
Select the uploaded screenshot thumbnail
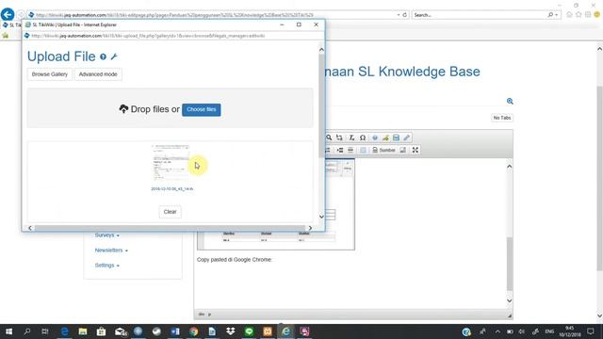click(171, 163)
